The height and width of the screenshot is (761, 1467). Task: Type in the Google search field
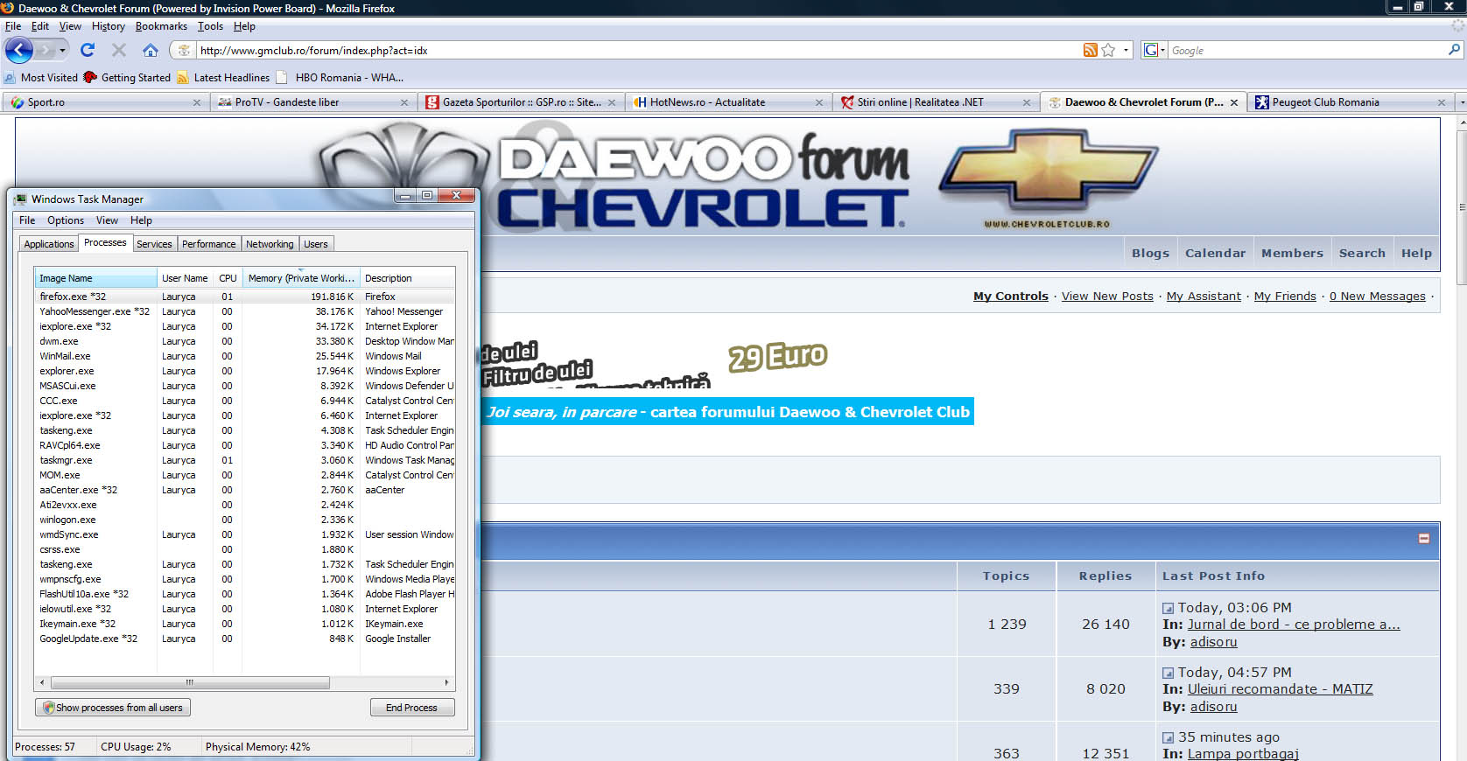click(x=1307, y=50)
